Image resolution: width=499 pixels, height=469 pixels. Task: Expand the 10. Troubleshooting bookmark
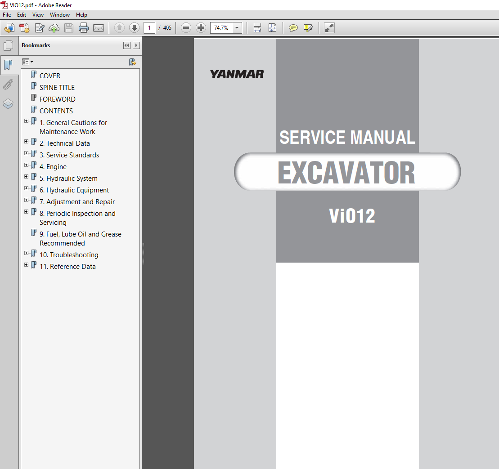(x=27, y=253)
